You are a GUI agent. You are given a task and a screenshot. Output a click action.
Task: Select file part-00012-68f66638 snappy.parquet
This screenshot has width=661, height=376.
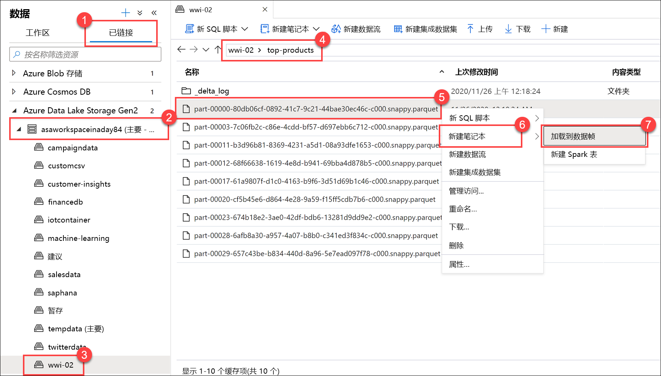(318, 163)
